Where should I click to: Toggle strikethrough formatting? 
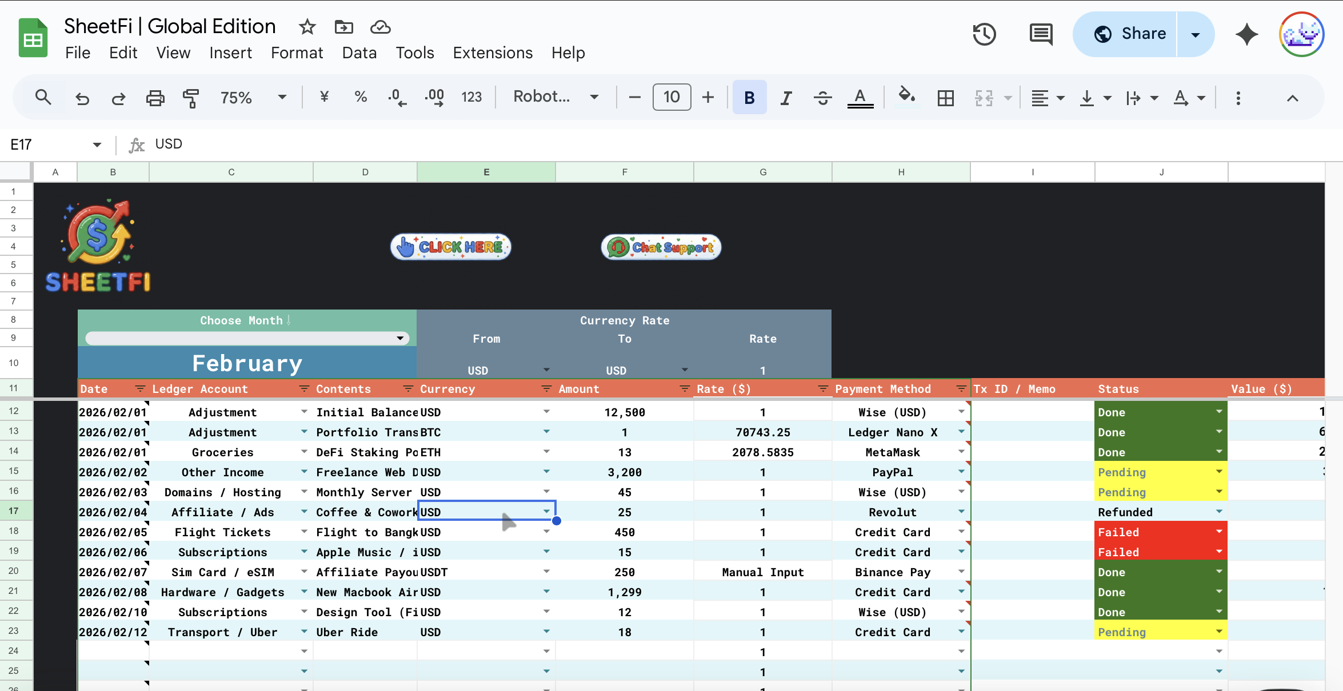pyautogui.click(x=822, y=98)
